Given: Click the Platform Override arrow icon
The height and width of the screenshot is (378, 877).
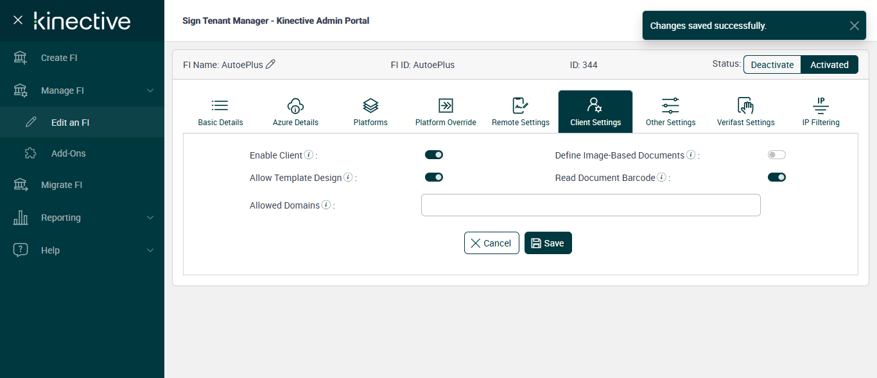Looking at the screenshot, I should click(x=446, y=105).
